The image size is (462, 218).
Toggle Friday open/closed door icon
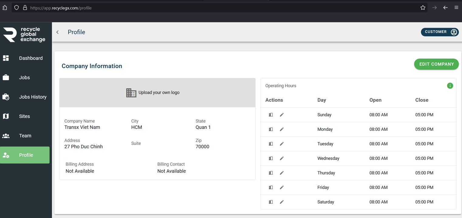tap(271, 187)
